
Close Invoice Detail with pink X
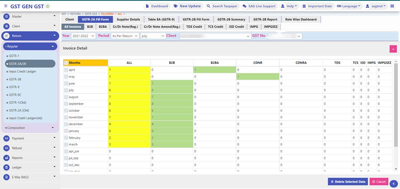pos(393,49)
